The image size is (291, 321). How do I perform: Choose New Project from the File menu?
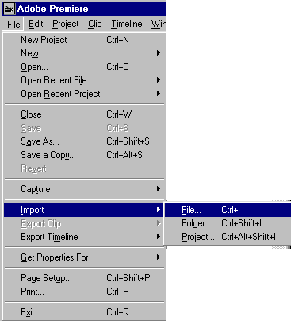[85, 40]
